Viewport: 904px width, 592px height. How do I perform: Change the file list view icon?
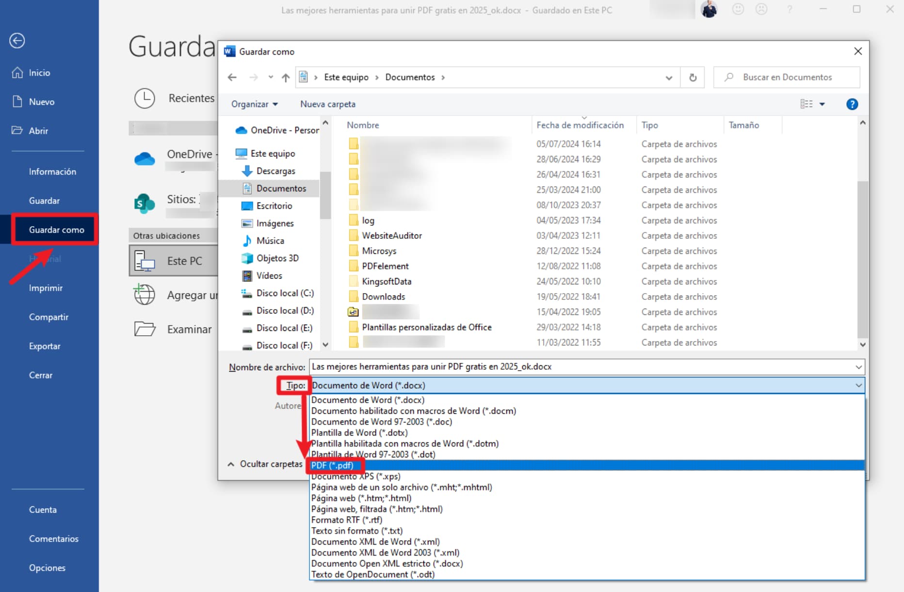[x=807, y=104]
